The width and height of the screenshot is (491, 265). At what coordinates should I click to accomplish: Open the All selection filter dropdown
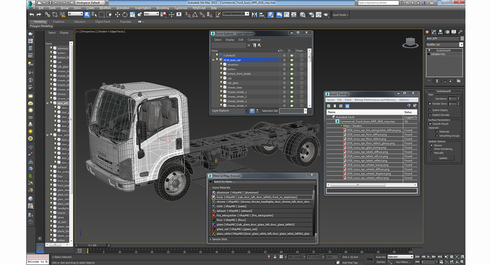pyautogui.click(x=75, y=14)
